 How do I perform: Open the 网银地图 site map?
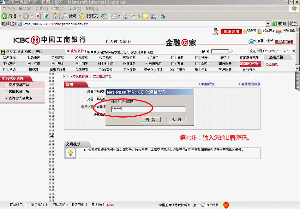tap(285, 31)
